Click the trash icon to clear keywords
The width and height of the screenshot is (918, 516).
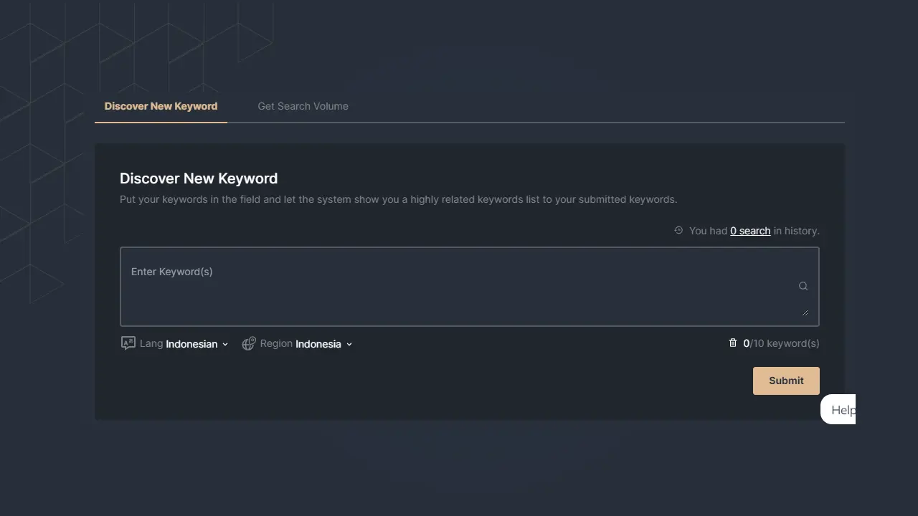tap(733, 343)
